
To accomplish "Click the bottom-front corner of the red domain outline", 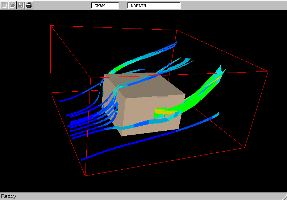I will [x=86, y=176].
